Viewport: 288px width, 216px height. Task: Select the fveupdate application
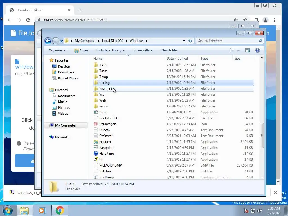point(173,147)
